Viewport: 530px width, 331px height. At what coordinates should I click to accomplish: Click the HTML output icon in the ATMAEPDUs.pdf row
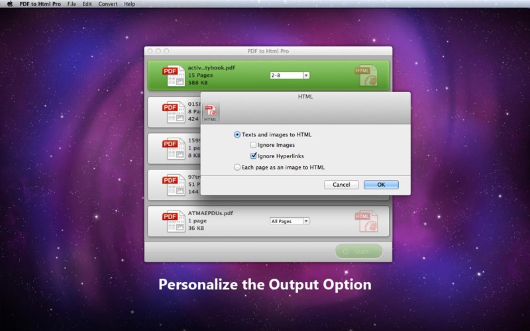pos(366,221)
